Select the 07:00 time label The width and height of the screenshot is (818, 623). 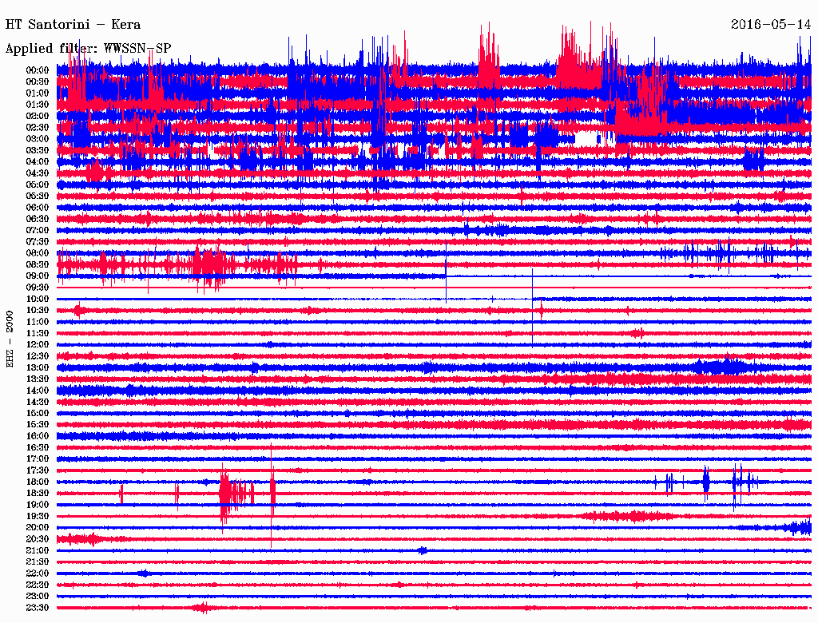pos(38,230)
